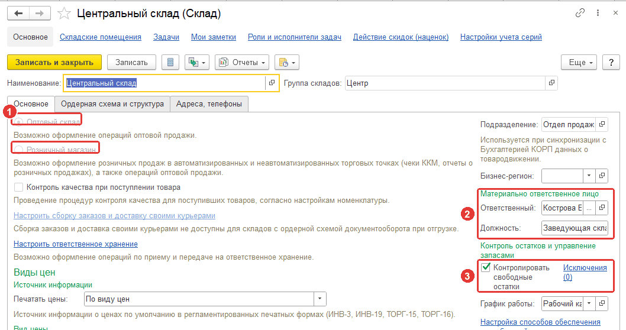Select the Розничный магазин radio button
This screenshot has height=330, width=626.
[18, 150]
